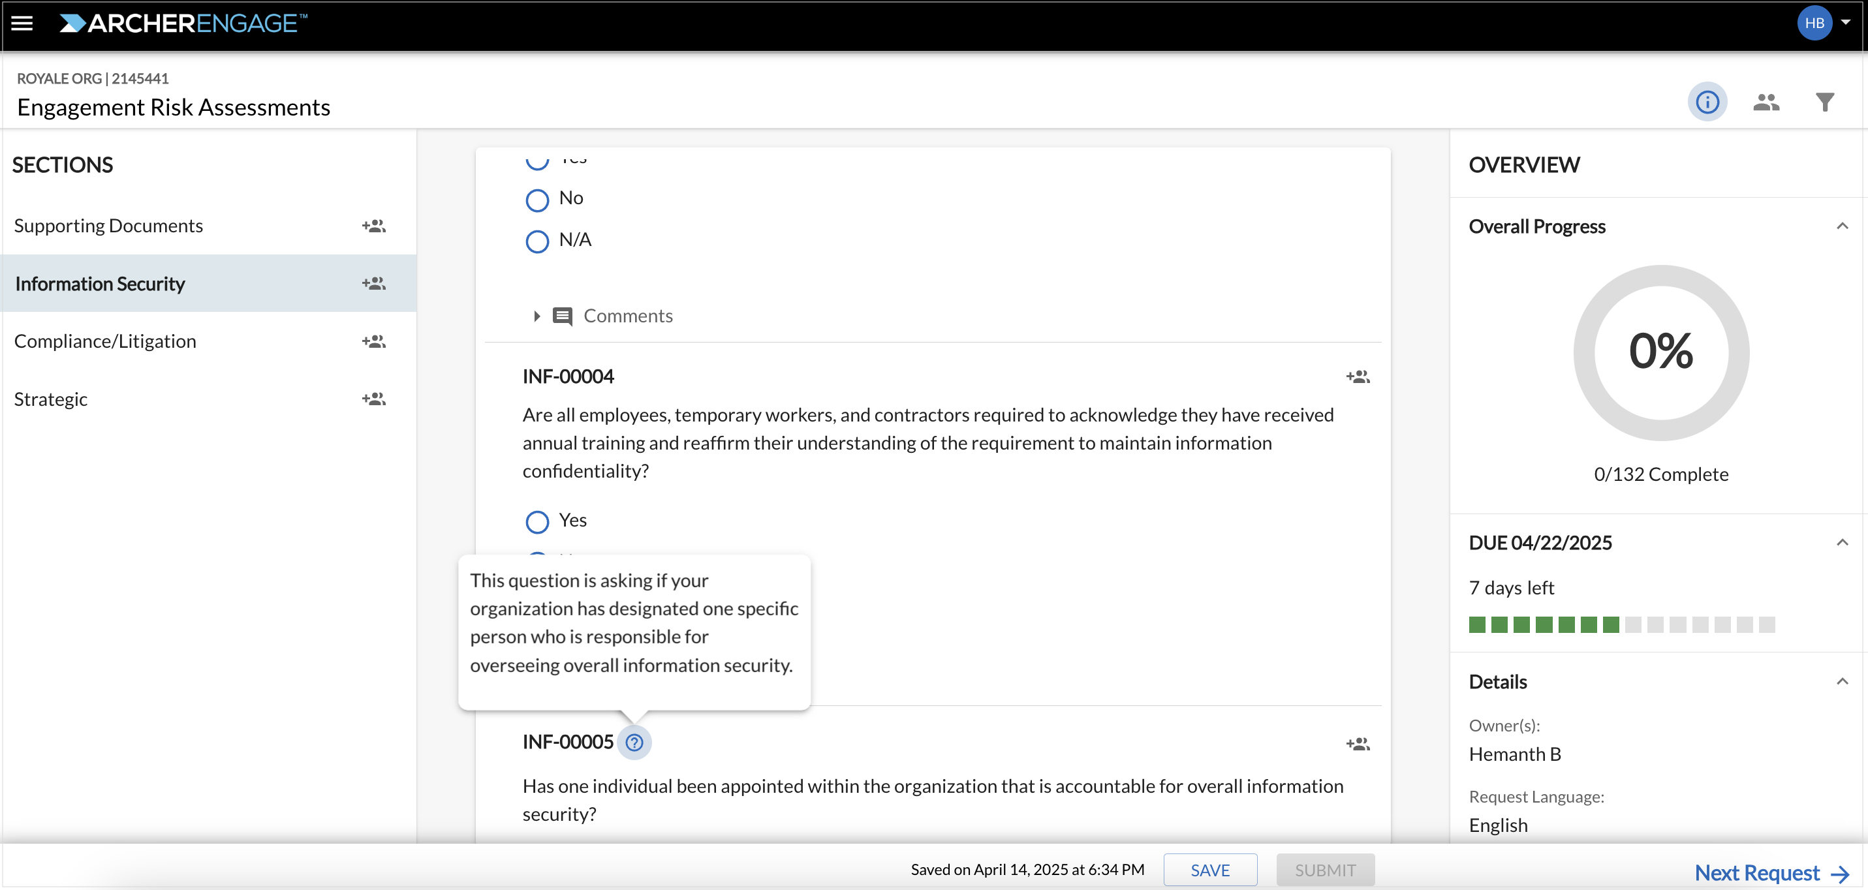Click the assign members icon for INF-00004
Screen dimensions: 1868x890
[x=1359, y=376]
